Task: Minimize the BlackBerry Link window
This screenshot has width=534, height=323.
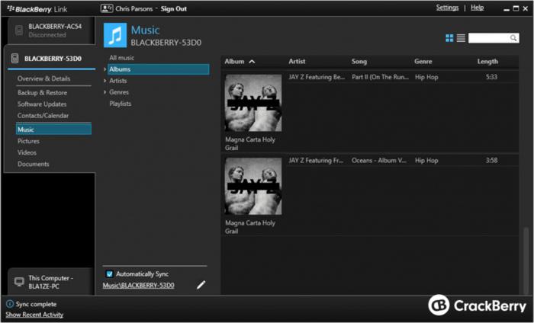Action: click(x=507, y=9)
